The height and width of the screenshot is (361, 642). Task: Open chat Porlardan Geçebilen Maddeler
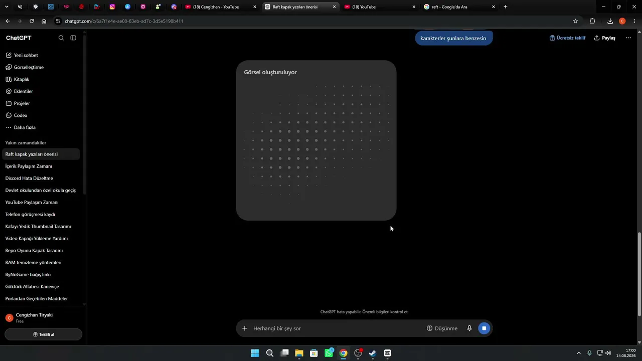pos(41,299)
